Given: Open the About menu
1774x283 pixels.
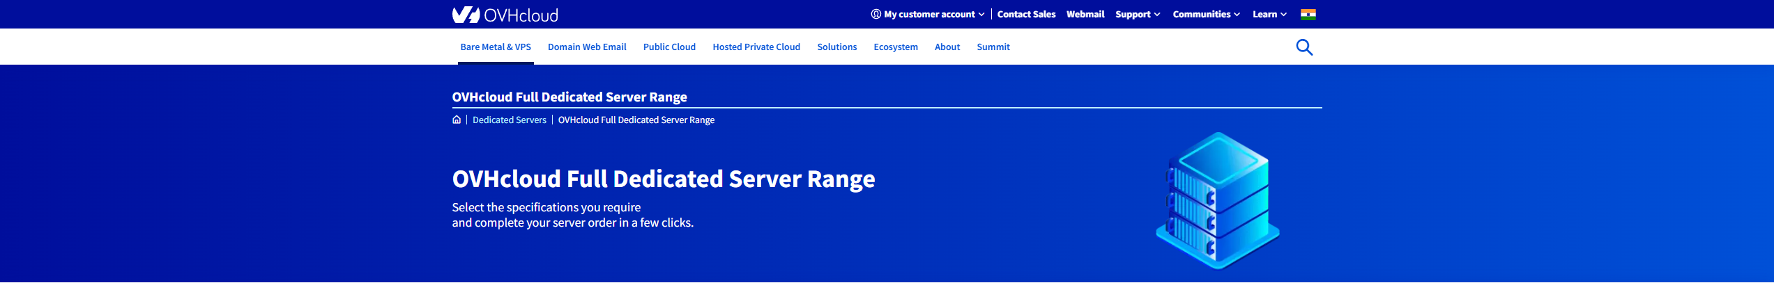Looking at the screenshot, I should 947,47.
